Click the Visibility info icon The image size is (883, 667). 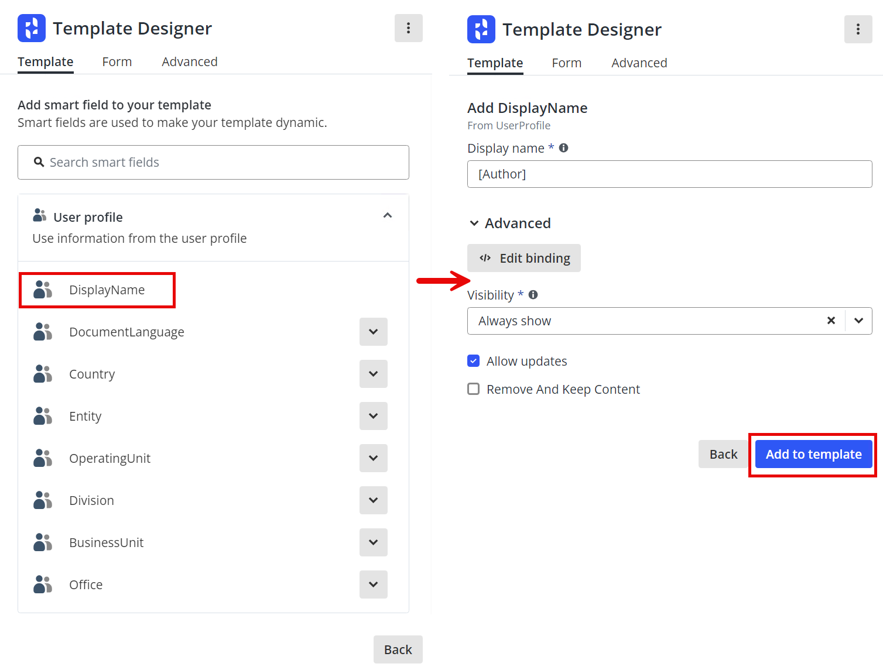[533, 295]
